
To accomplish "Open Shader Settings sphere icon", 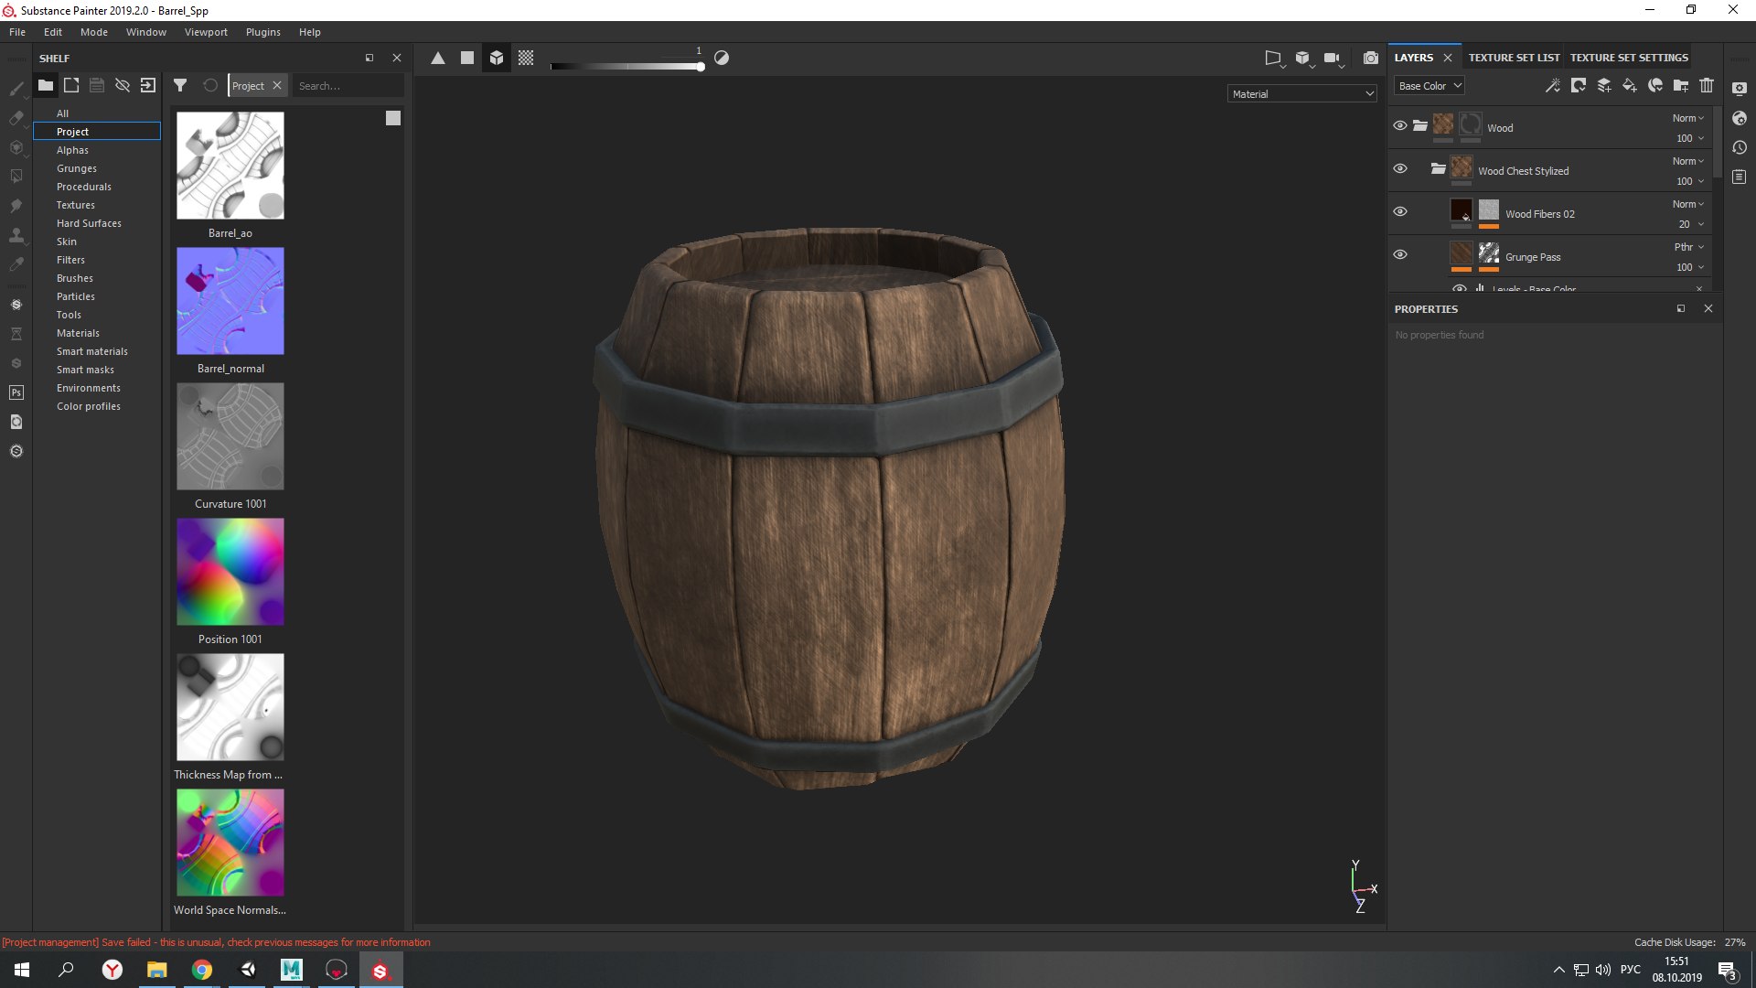I will pos(1740,118).
